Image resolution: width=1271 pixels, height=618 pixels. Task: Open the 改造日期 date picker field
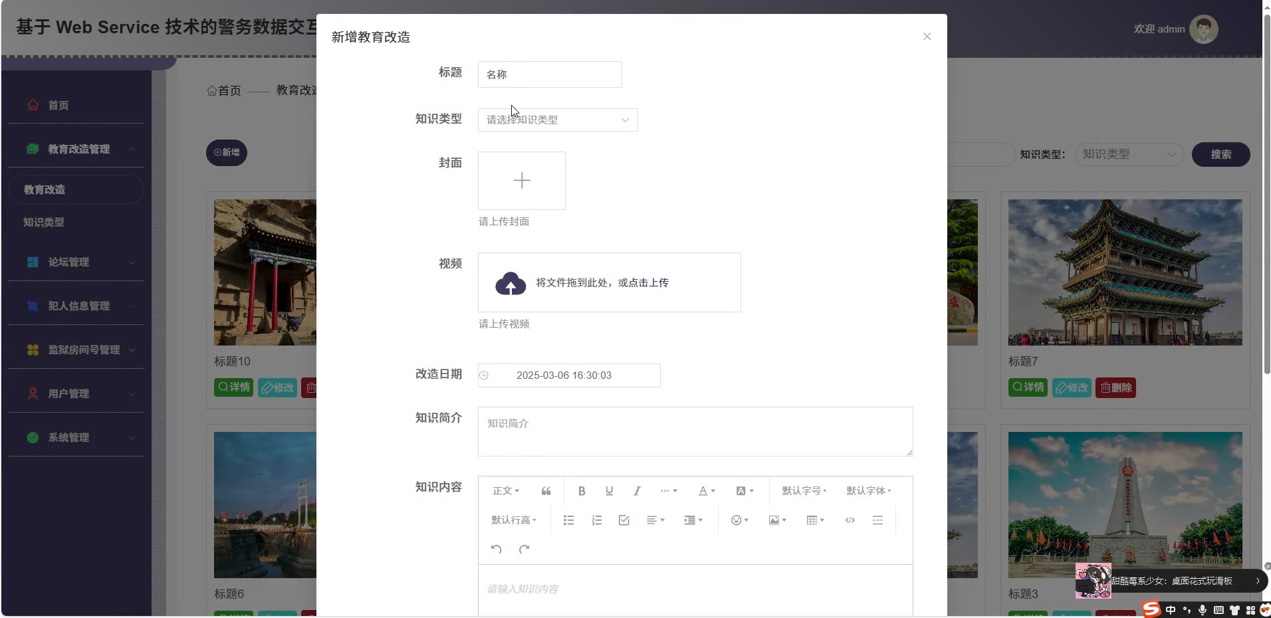569,375
